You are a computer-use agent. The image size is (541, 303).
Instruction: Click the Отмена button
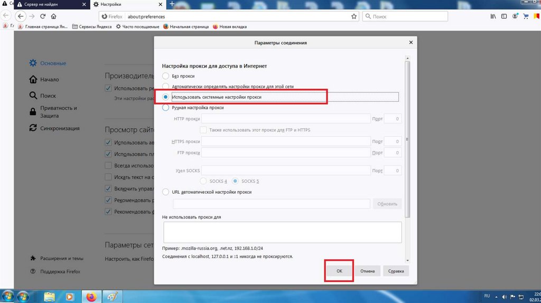368,271
